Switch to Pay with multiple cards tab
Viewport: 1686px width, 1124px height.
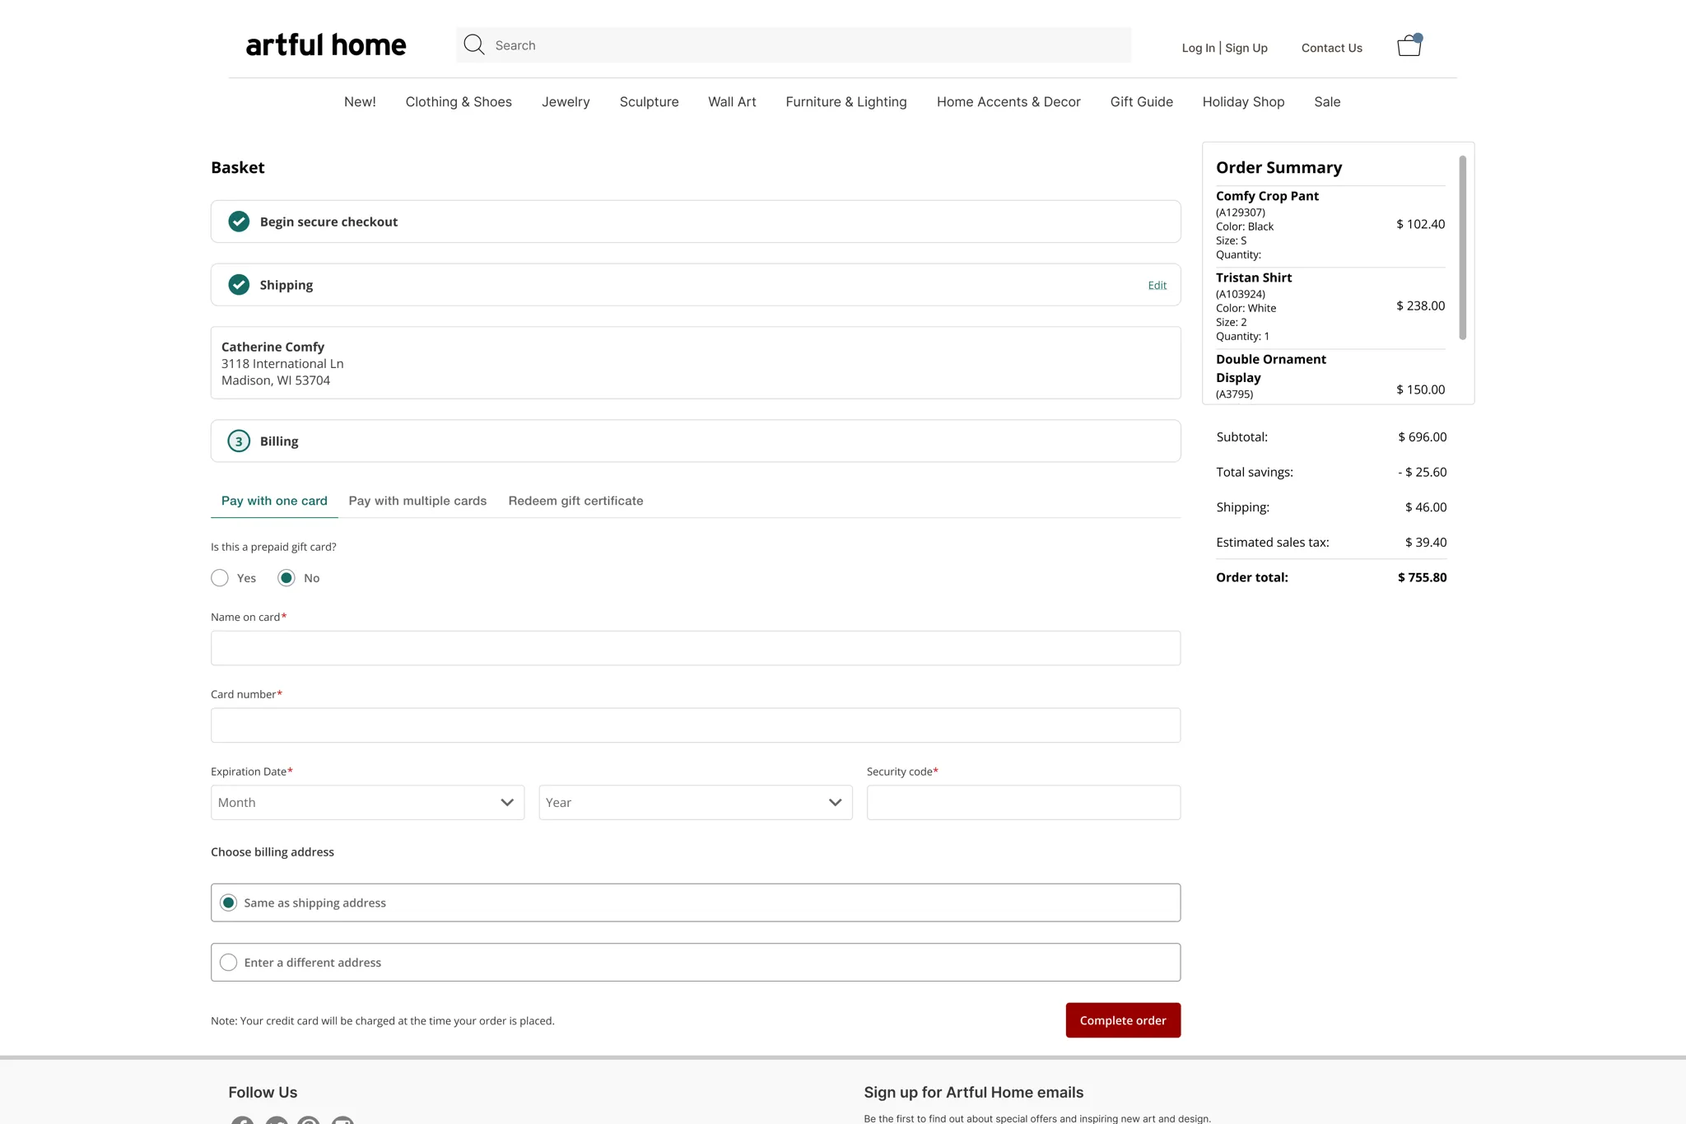coord(417,501)
